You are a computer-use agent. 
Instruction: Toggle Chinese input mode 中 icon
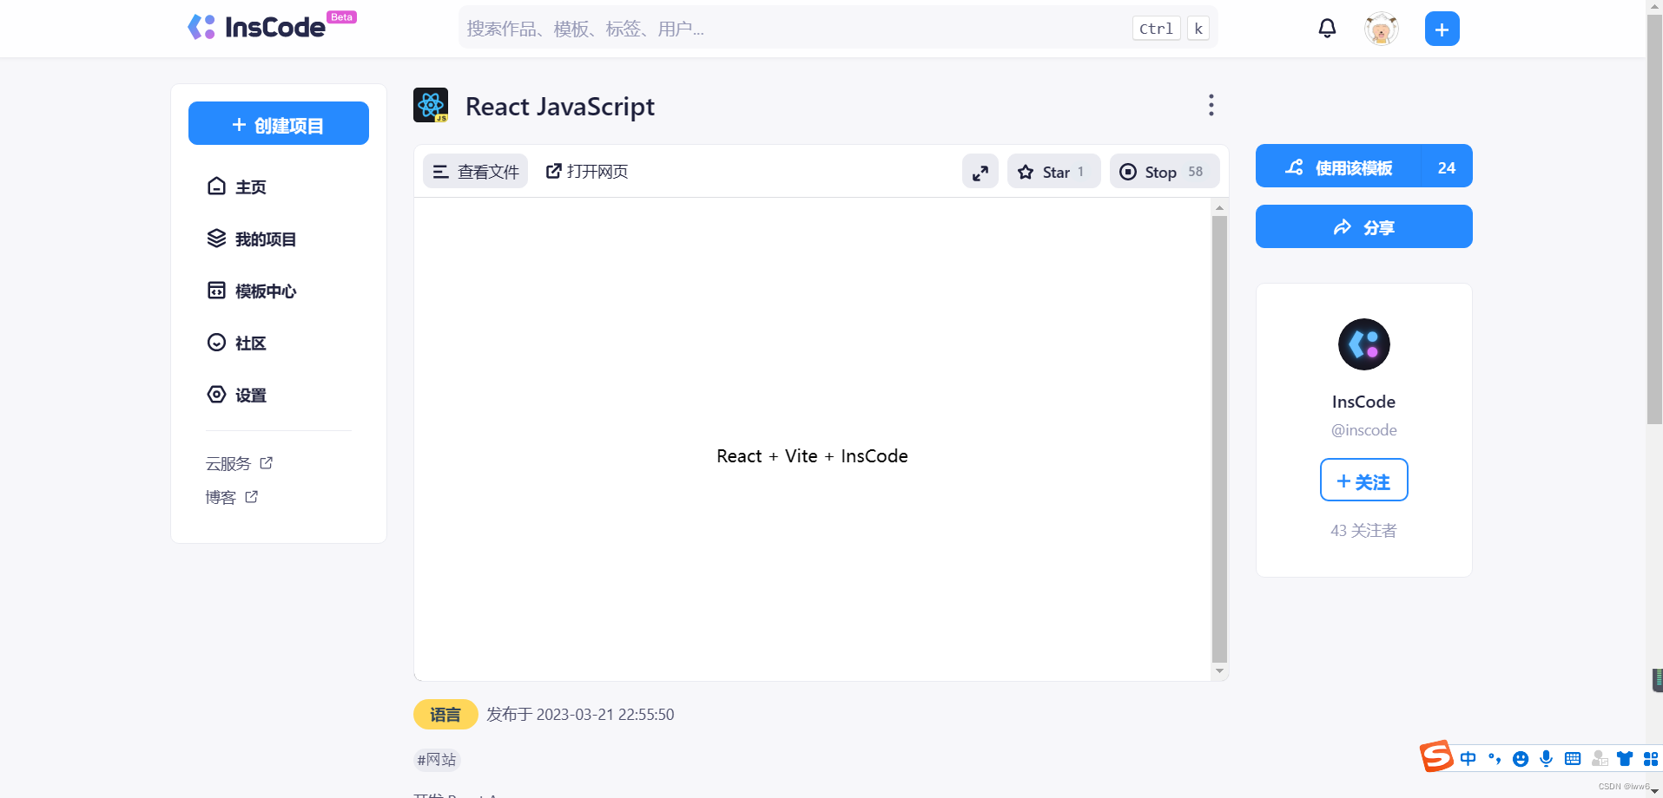coord(1468,759)
